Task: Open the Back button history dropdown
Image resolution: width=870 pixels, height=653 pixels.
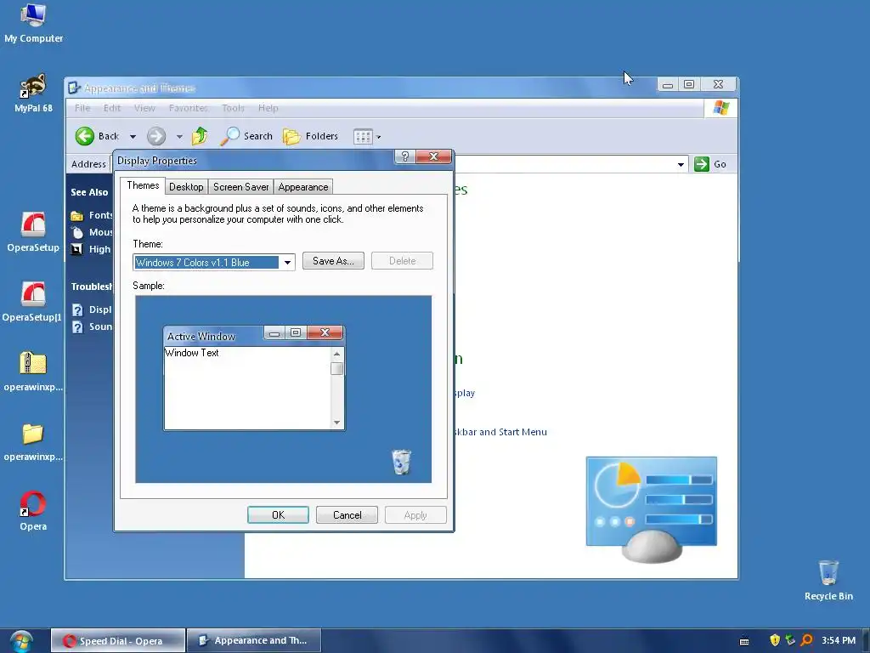Action: (x=133, y=137)
